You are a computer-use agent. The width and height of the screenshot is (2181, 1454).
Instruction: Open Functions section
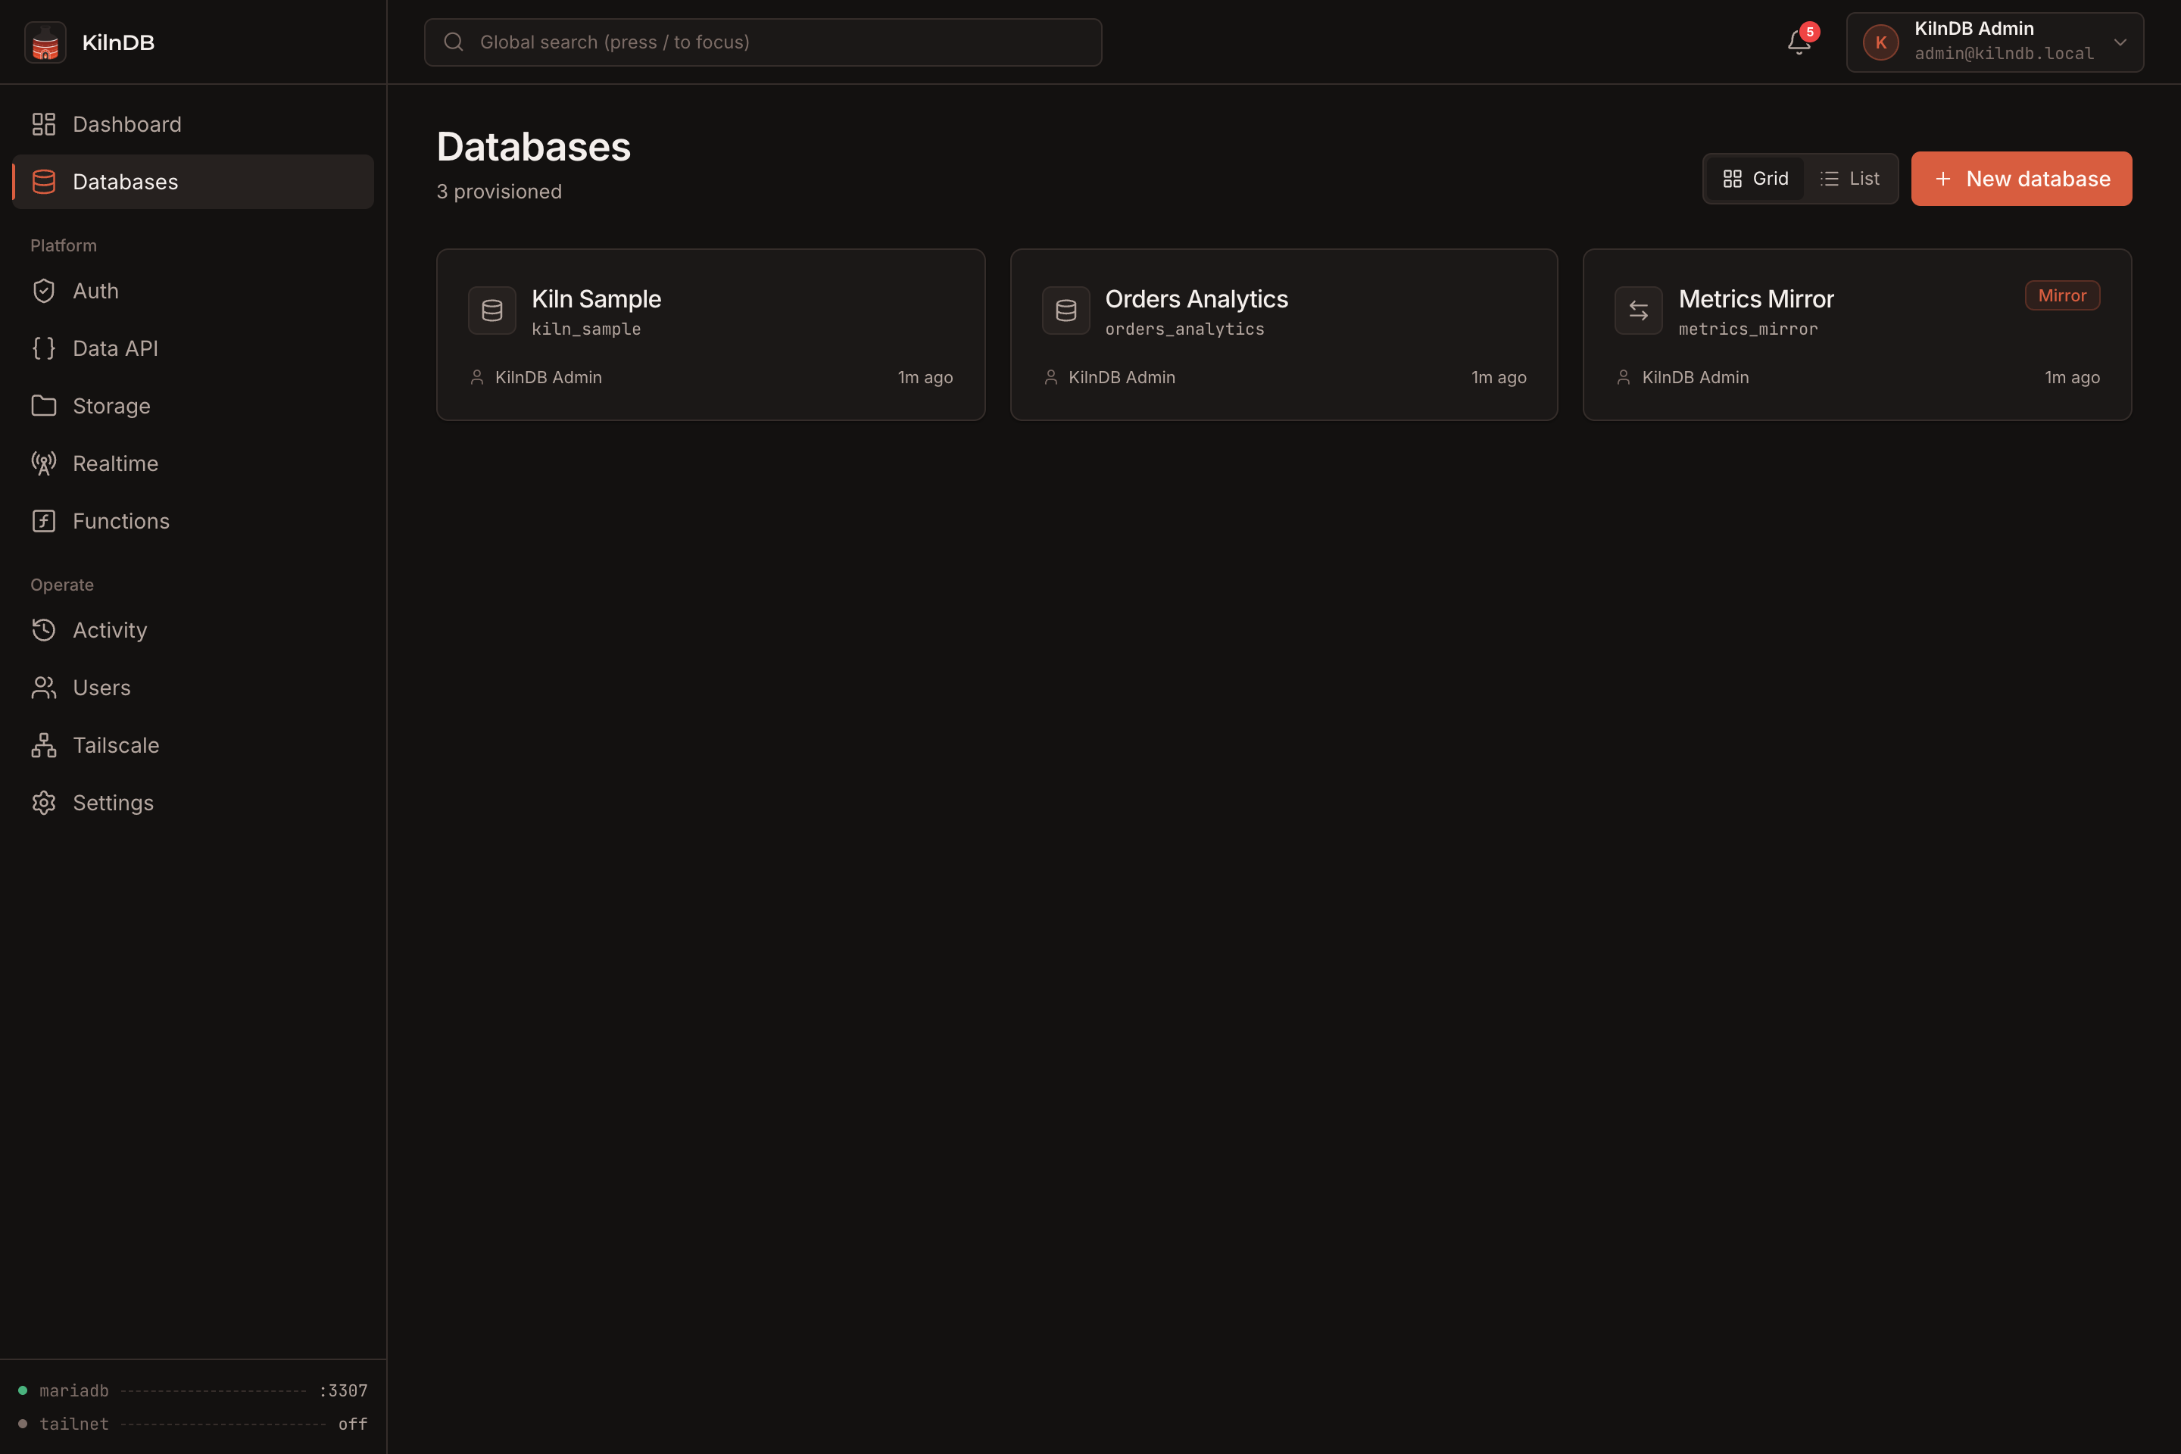193,521
